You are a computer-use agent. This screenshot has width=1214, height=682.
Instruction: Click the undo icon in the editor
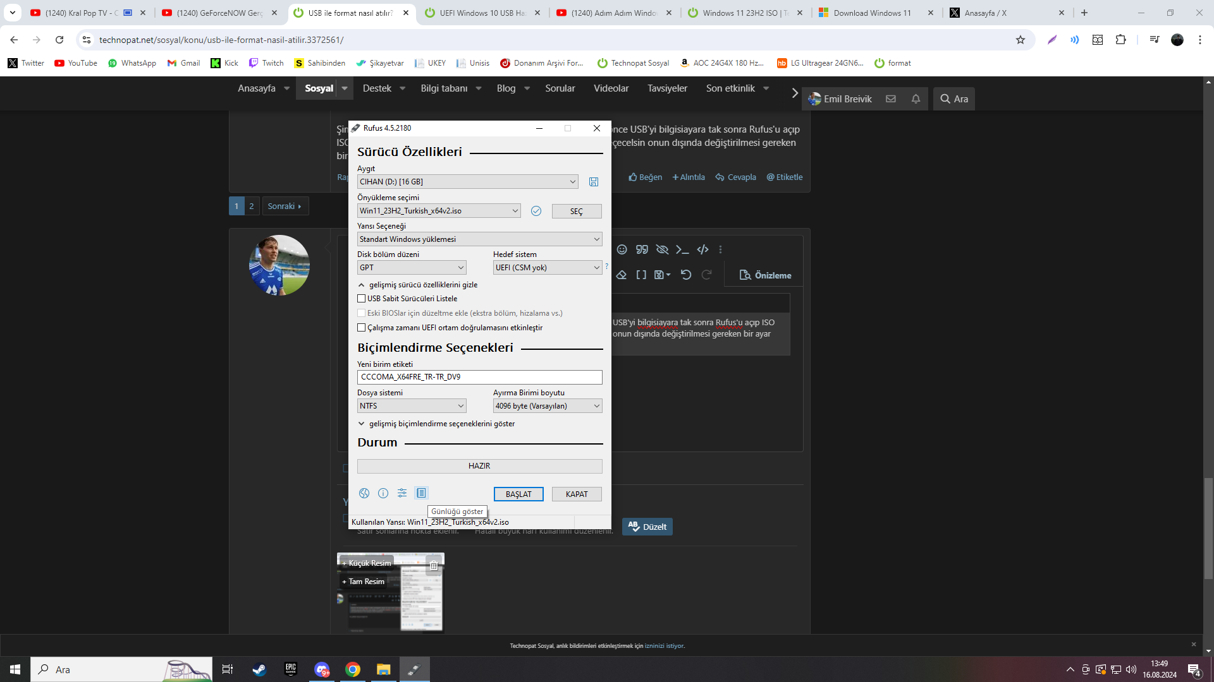point(686,275)
